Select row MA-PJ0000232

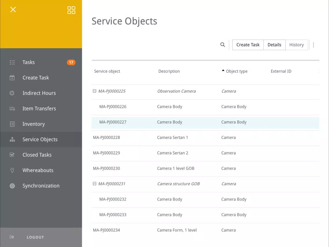click(205, 199)
